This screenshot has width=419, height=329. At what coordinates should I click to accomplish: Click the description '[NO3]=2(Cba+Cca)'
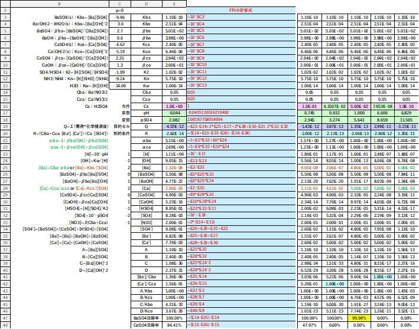pyautogui.click(x=89, y=222)
